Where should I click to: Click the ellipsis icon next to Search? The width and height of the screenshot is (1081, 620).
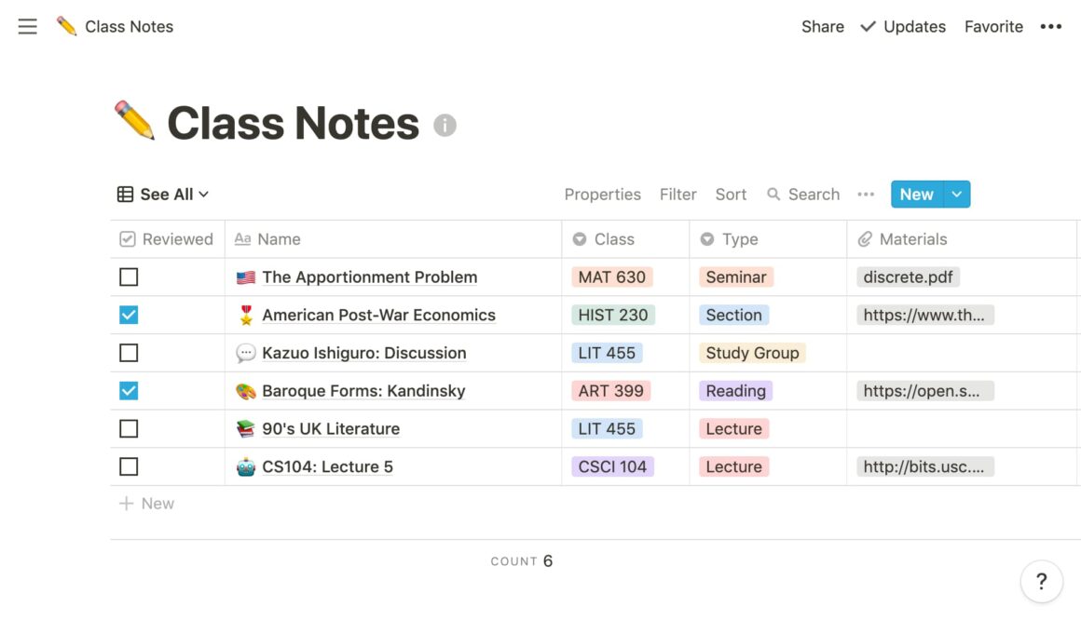coord(865,194)
